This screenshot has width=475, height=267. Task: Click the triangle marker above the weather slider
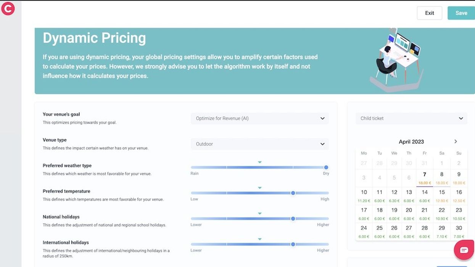tap(260, 162)
